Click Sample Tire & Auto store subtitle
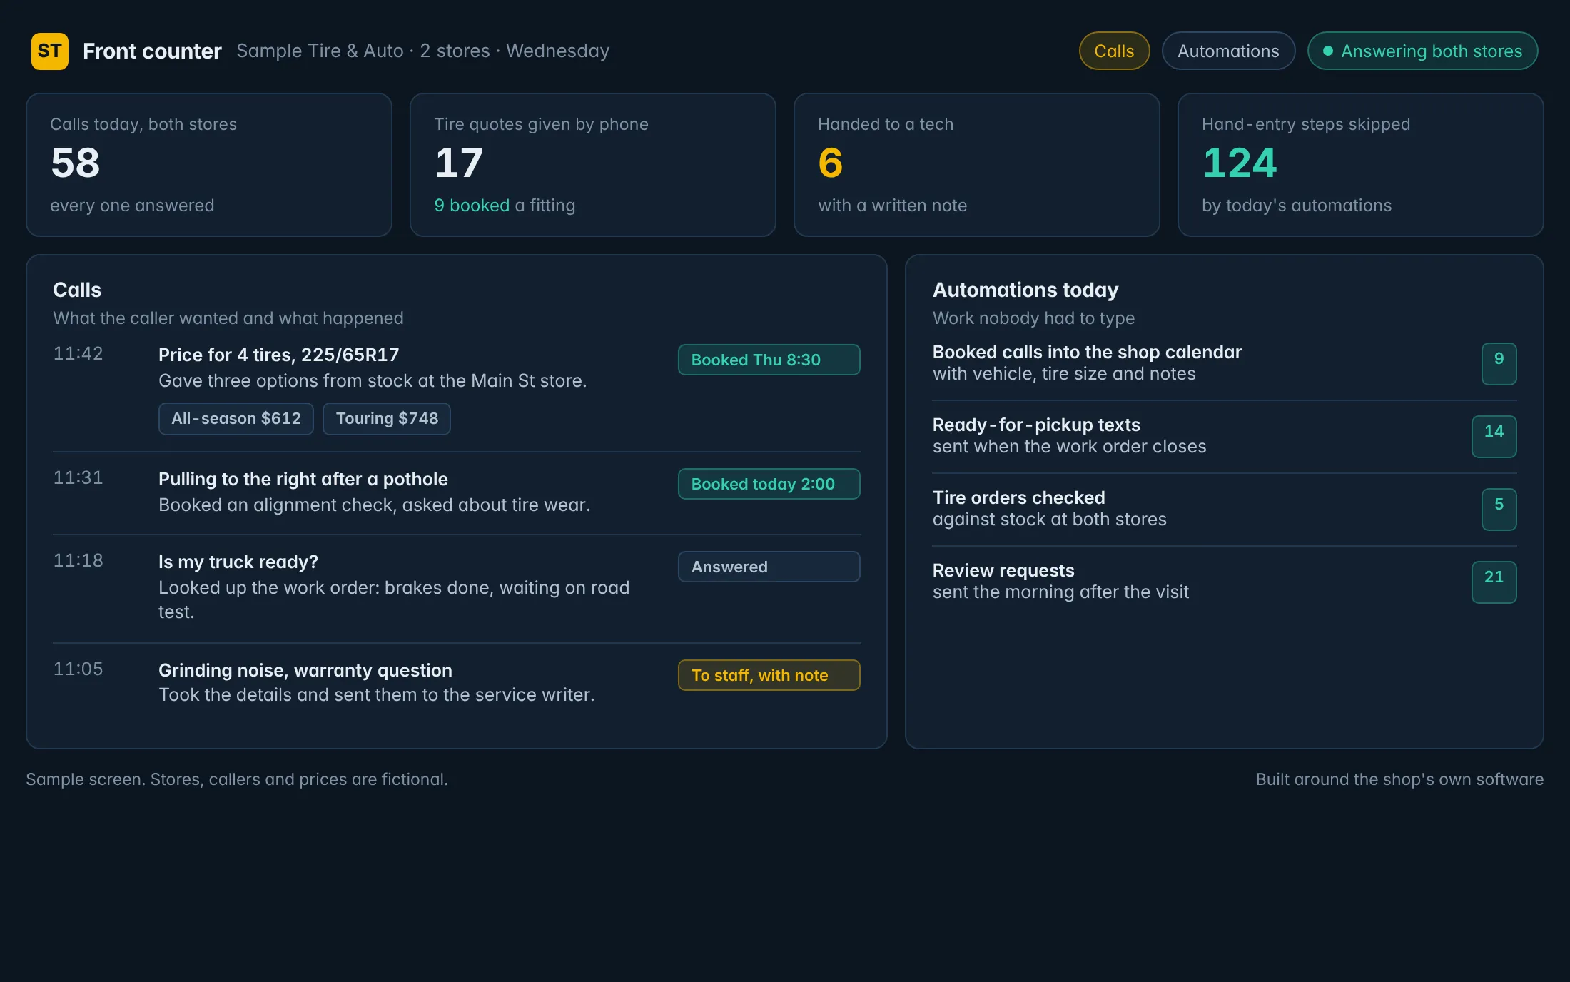This screenshot has height=982, width=1570. point(422,51)
